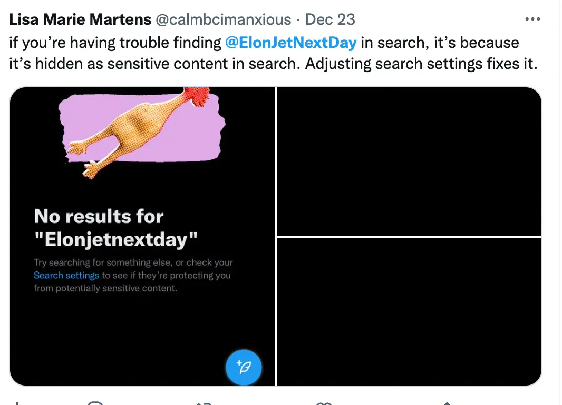The image size is (562, 405).
Task: Click the "if you're having trouble finding" text
Action: click(116, 43)
